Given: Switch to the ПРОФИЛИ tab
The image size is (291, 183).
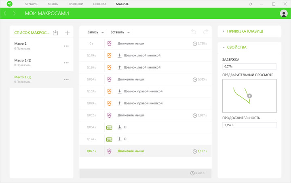Looking at the screenshot, I should tap(75, 4).
